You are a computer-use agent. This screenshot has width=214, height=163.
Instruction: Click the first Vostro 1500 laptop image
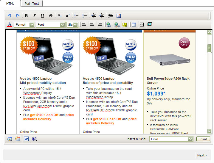click(x=52, y=56)
